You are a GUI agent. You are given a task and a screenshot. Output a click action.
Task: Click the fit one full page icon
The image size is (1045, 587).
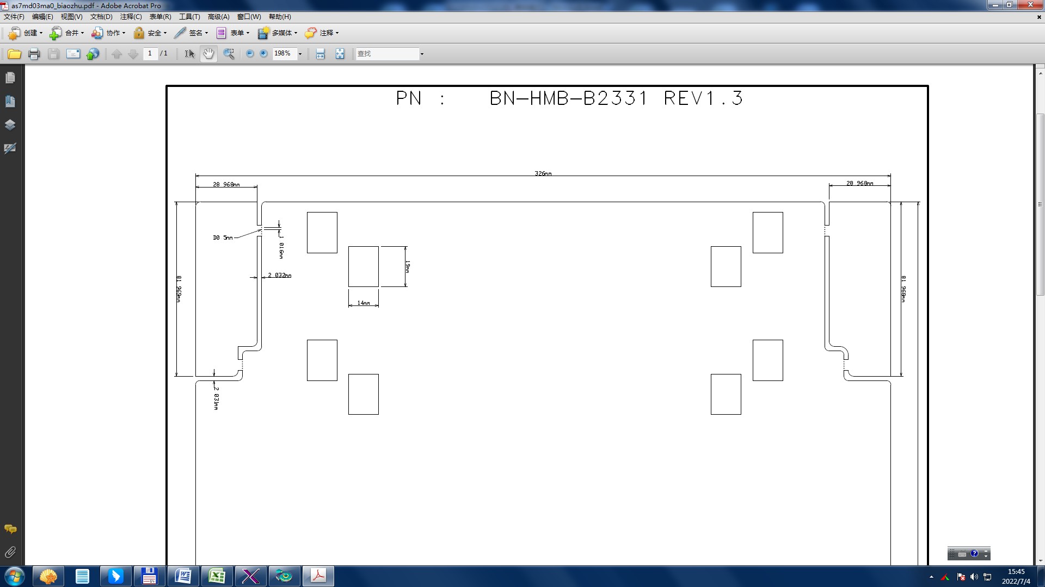pyautogui.click(x=340, y=54)
